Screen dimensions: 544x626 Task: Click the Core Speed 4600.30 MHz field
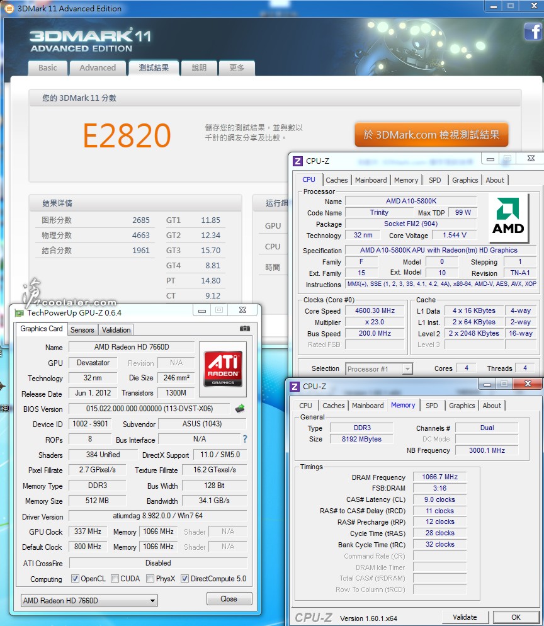point(375,310)
